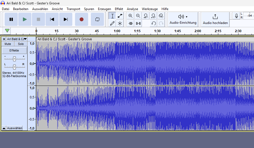Open the Transport menu

[x=73, y=9]
